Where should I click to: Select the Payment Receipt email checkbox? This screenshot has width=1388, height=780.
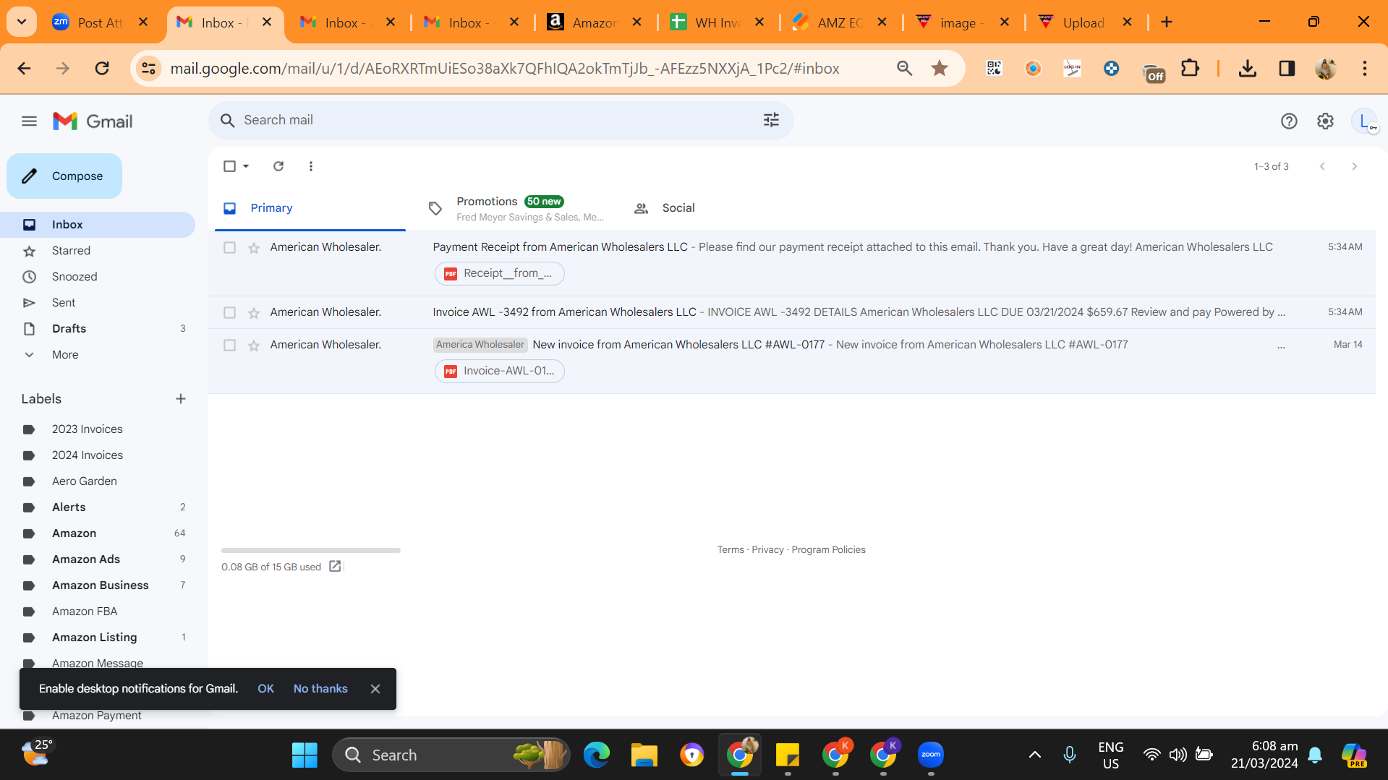click(229, 247)
